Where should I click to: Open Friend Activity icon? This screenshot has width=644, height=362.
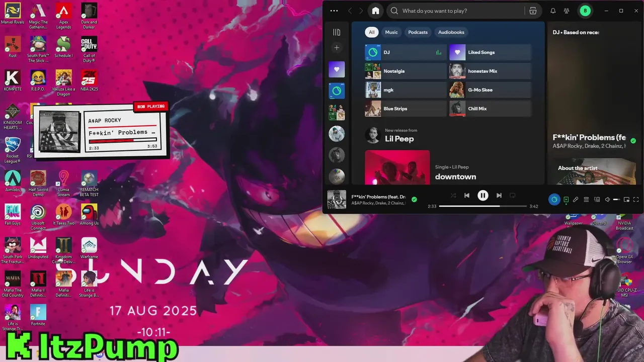click(567, 11)
